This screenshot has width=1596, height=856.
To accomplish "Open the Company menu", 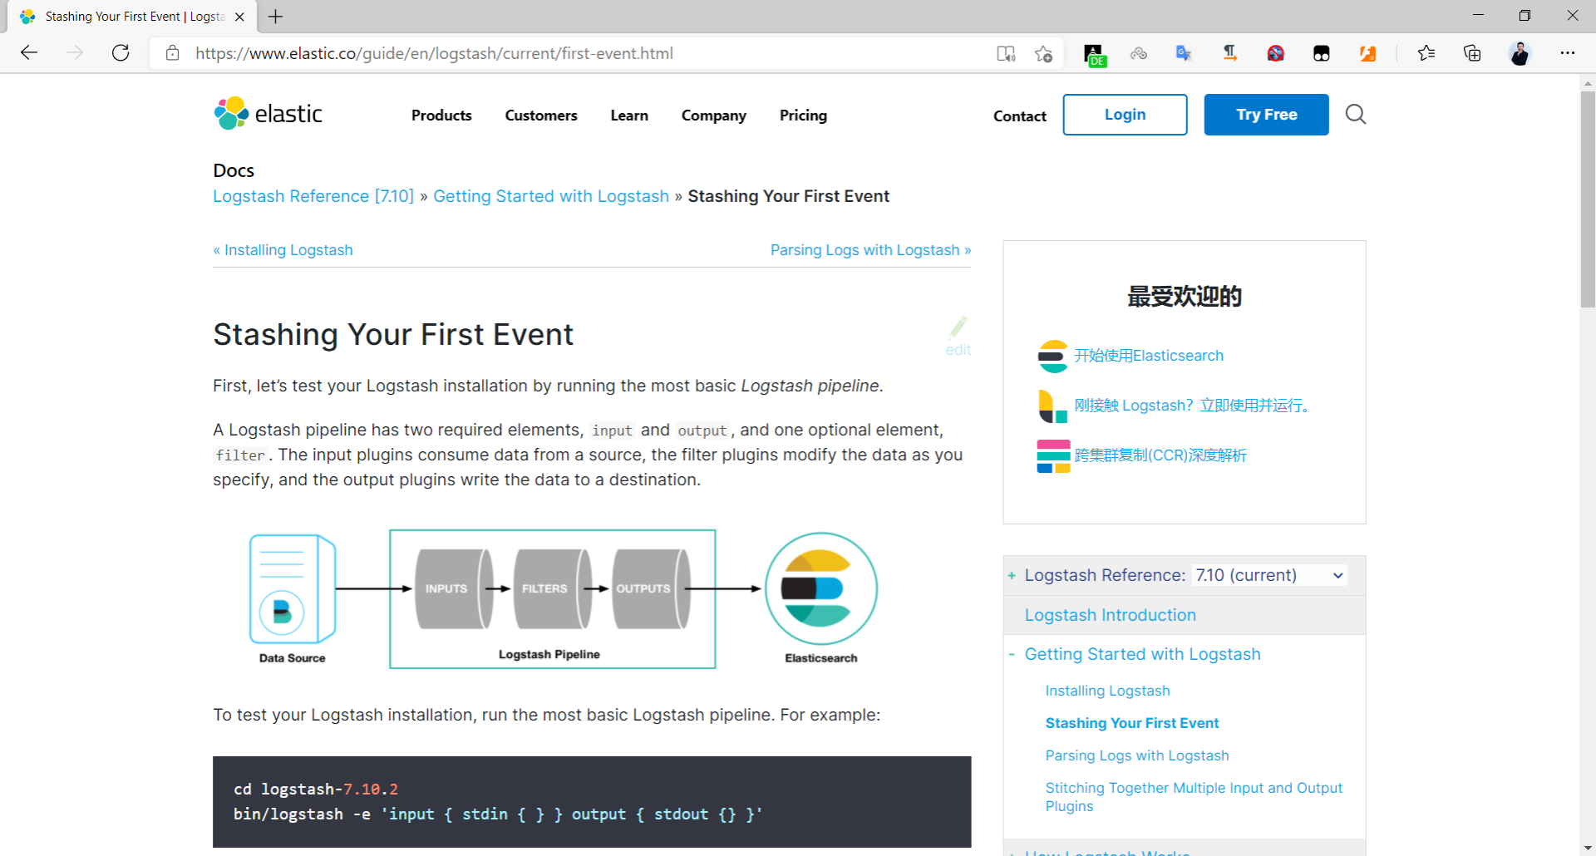I will 714,116.
